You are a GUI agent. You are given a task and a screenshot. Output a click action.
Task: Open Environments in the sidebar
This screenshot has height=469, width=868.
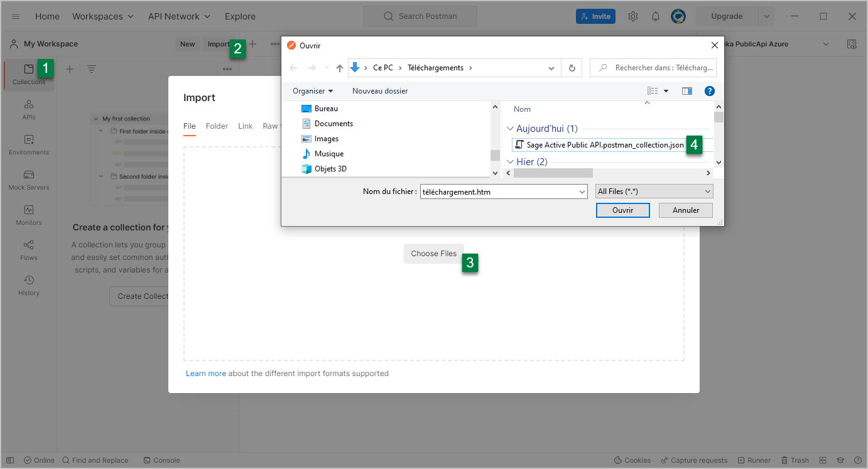click(x=29, y=145)
